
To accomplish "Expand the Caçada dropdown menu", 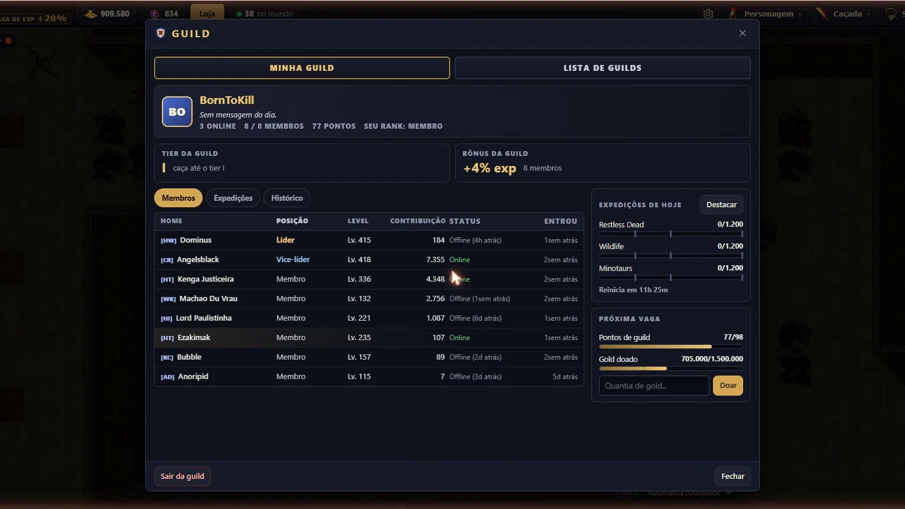I will click(868, 14).
